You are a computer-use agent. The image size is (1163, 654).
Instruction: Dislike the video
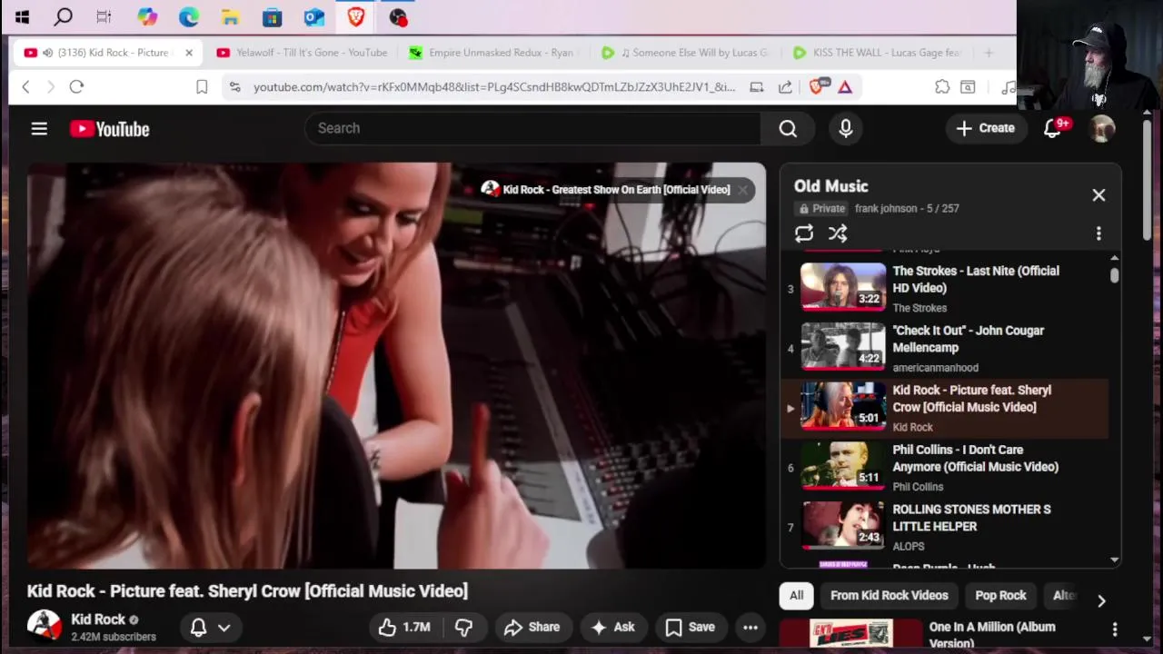(464, 627)
